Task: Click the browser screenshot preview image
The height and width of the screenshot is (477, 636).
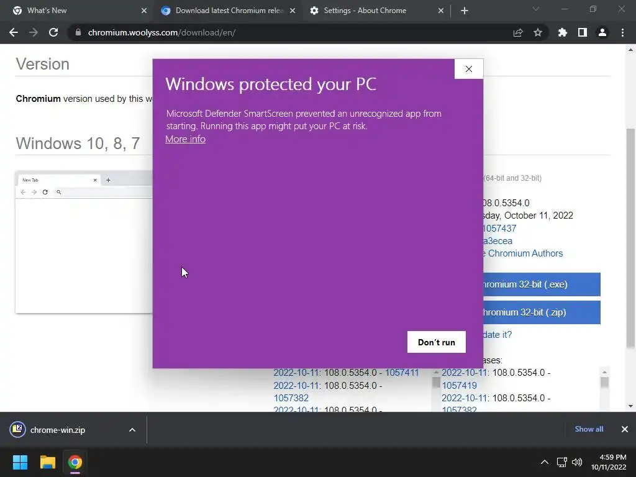Action: coord(84,242)
